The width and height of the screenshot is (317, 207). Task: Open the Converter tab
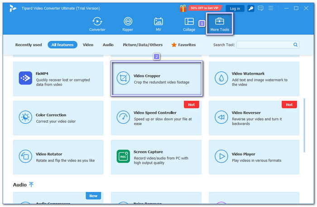[x=97, y=24]
